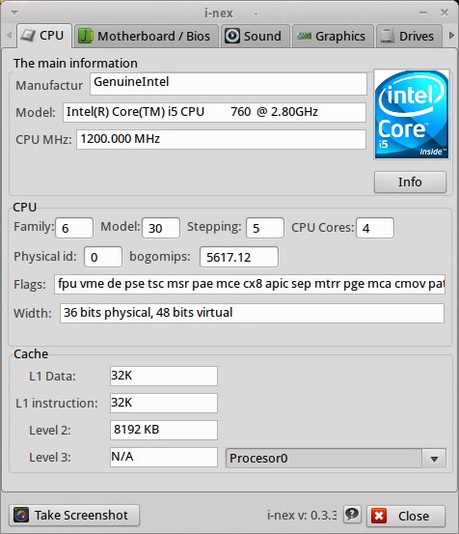This screenshot has height=534, width=459.
Task: Click the Width field
Action: click(252, 313)
